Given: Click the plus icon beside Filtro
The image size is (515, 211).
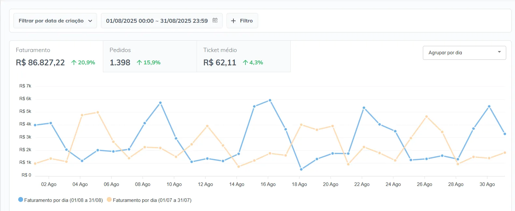Looking at the screenshot, I should coord(233,21).
